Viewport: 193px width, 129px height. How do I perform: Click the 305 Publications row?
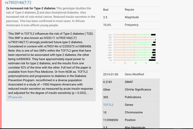(131, 97)
